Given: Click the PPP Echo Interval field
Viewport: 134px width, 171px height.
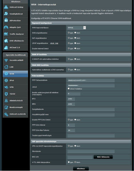Looking at the screenshot, I should pyautogui.click(x=71, y=125).
